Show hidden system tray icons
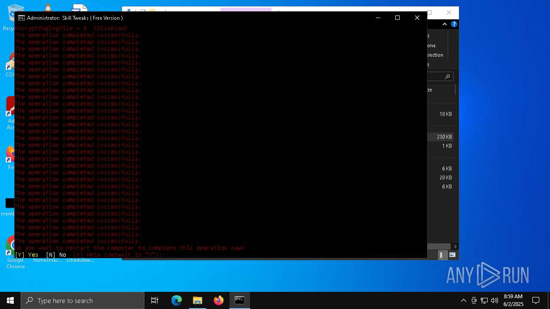 (463, 300)
